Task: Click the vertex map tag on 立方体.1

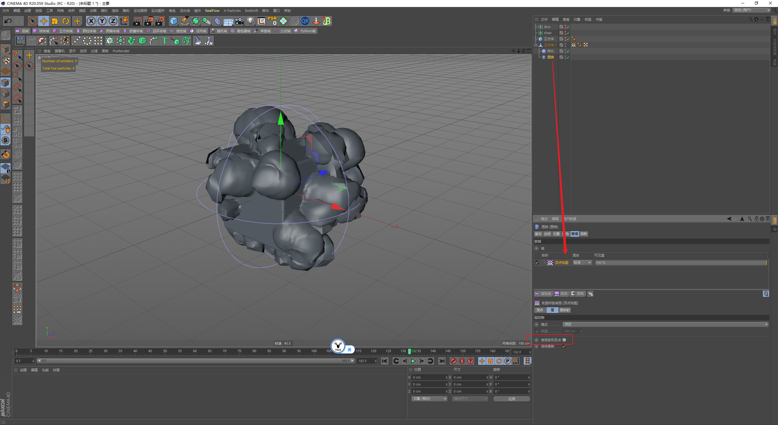Action: point(573,45)
